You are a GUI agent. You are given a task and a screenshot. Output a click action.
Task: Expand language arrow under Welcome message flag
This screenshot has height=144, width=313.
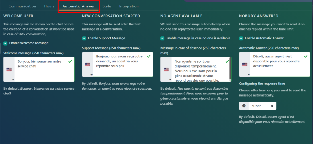point(13,79)
